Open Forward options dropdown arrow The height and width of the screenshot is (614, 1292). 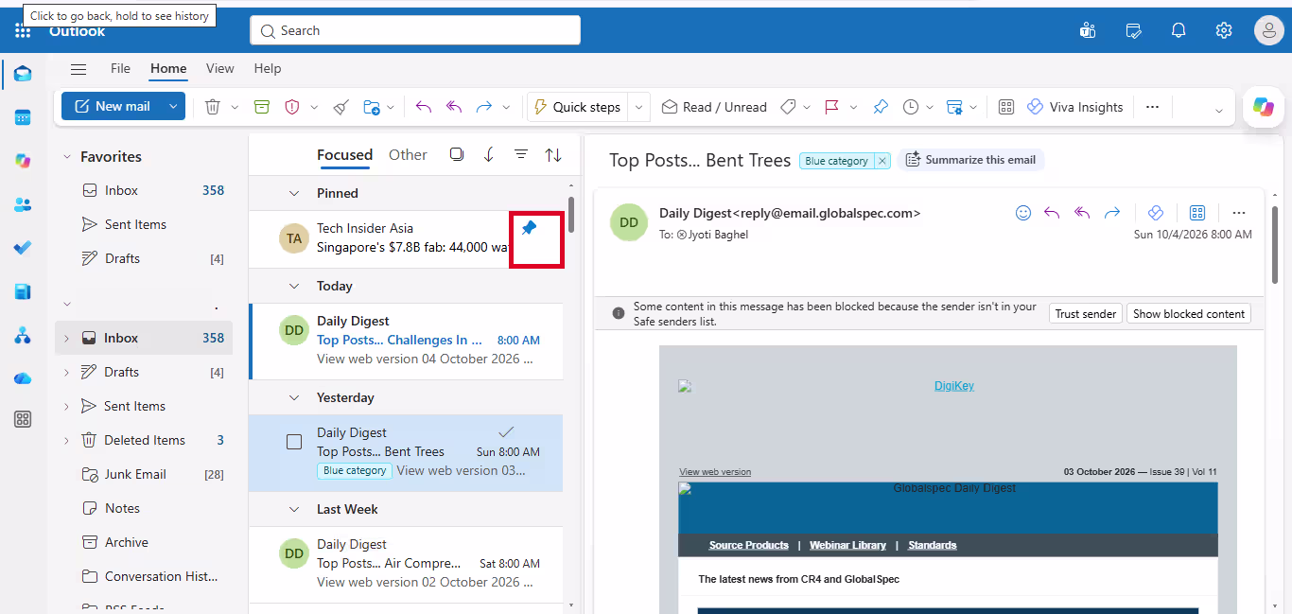click(506, 107)
